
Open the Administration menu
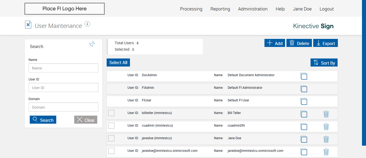coord(253,9)
